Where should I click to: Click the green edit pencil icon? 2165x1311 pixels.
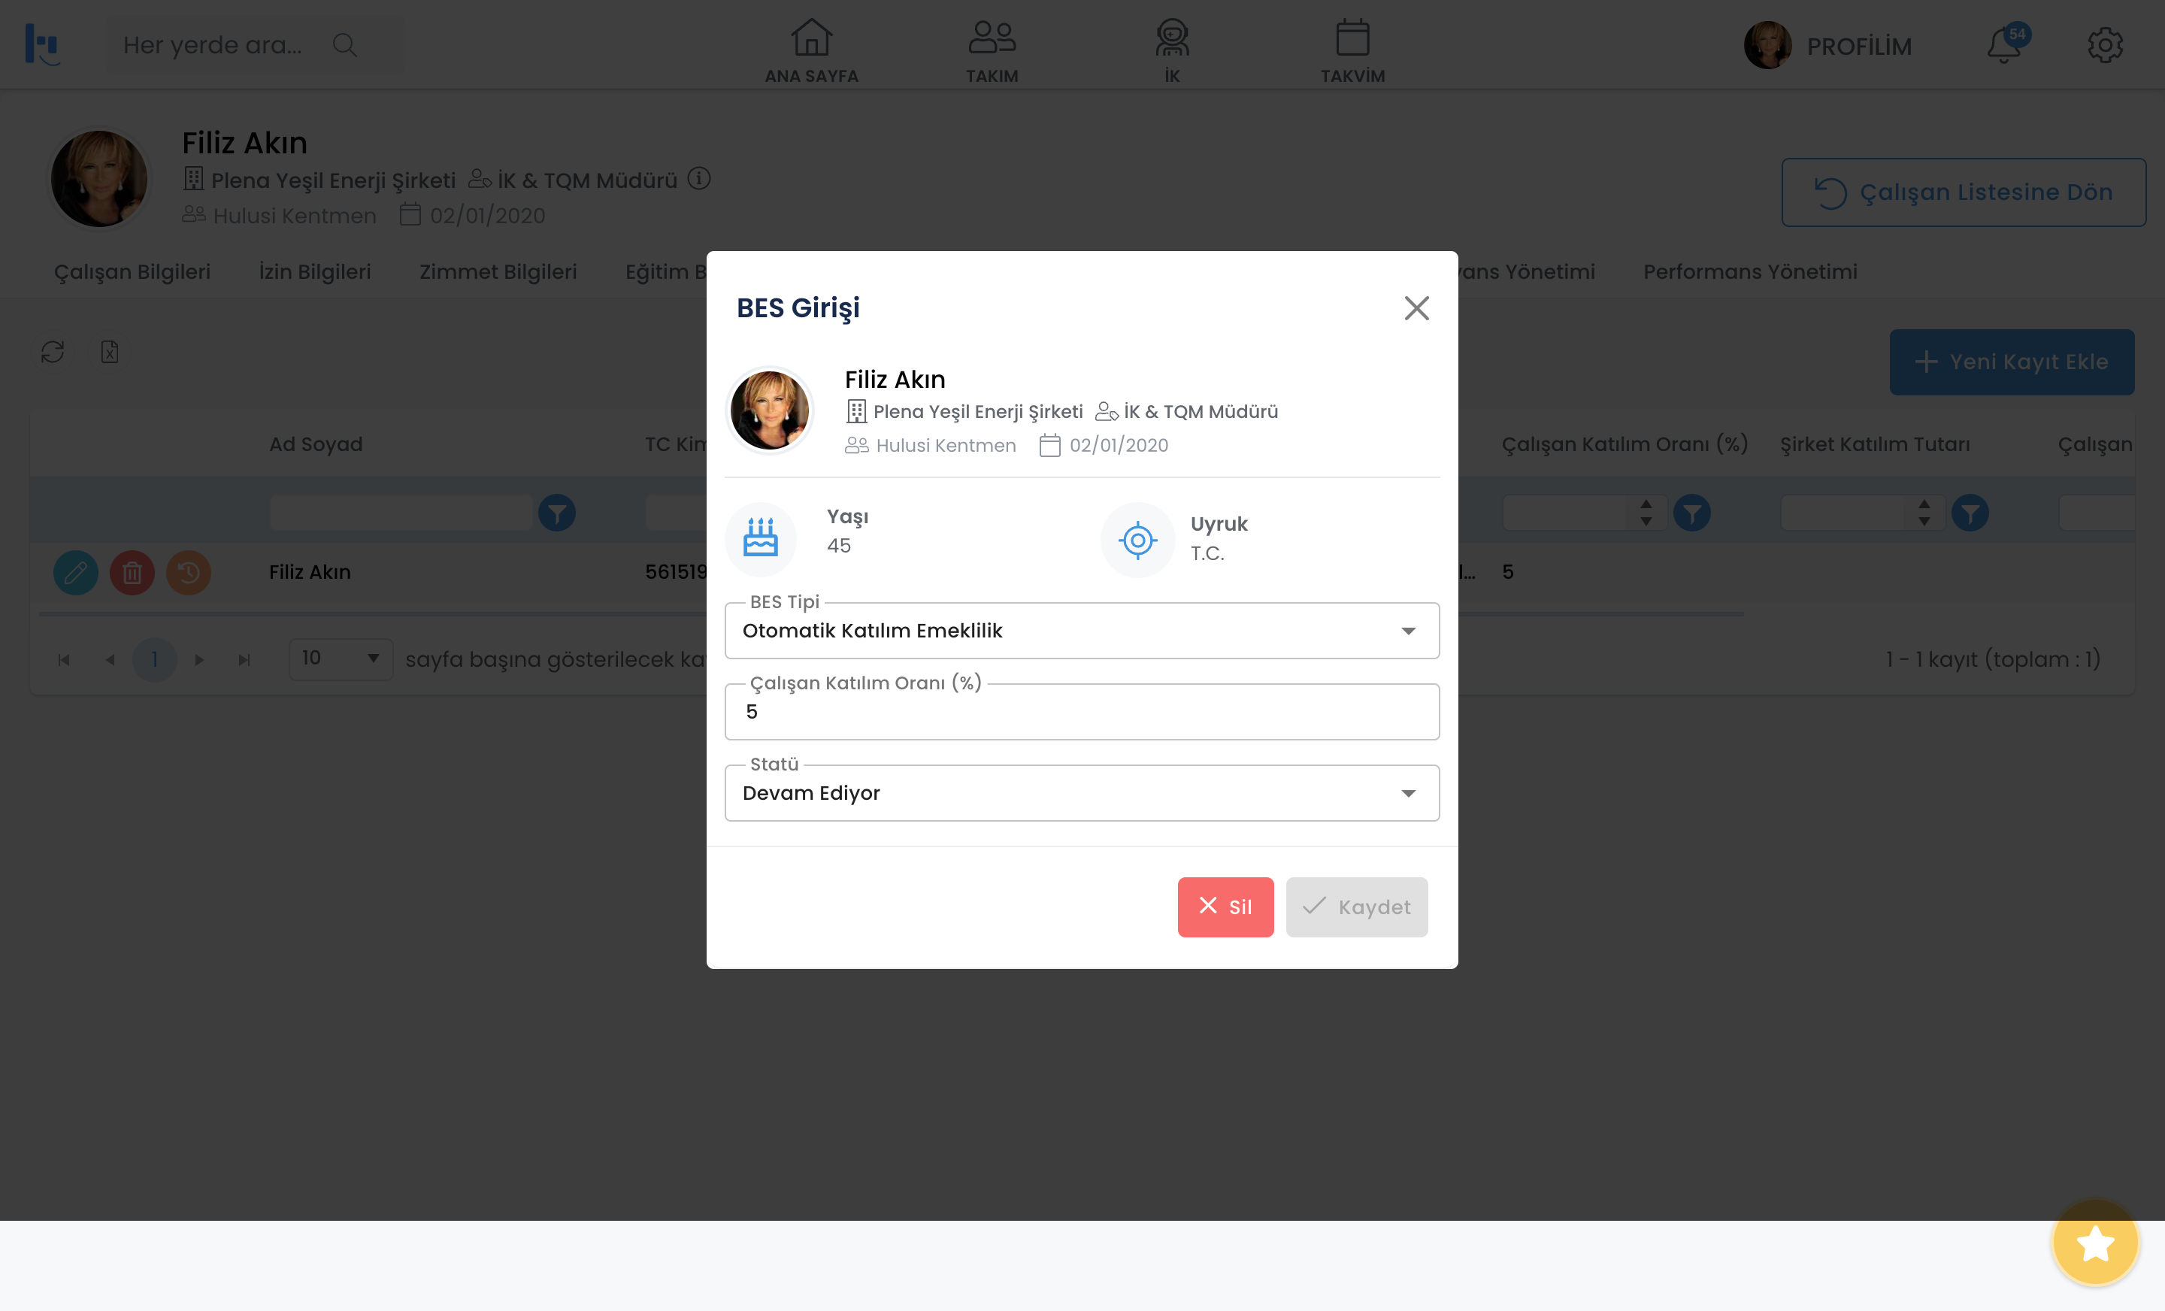point(76,573)
